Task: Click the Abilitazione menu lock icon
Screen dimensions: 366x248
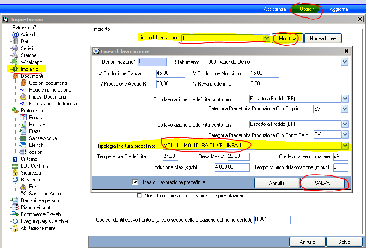Action: click(15, 228)
